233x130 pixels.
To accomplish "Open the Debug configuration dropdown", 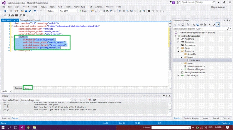I will tap(52, 11).
